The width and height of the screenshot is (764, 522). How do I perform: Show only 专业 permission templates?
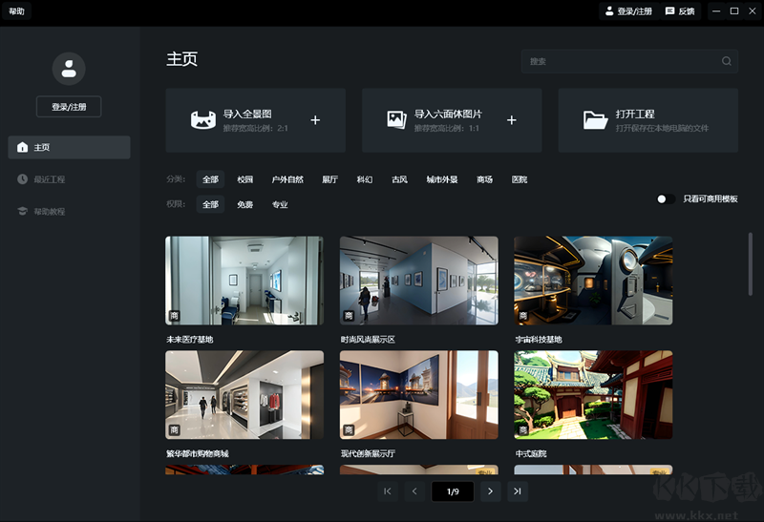pyautogui.click(x=280, y=204)
